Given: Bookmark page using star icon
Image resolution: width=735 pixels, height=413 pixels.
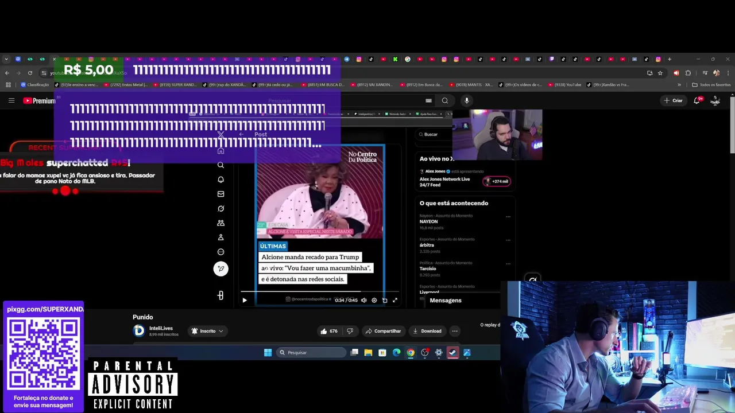Looking at the screenshot, I should 660,73.
